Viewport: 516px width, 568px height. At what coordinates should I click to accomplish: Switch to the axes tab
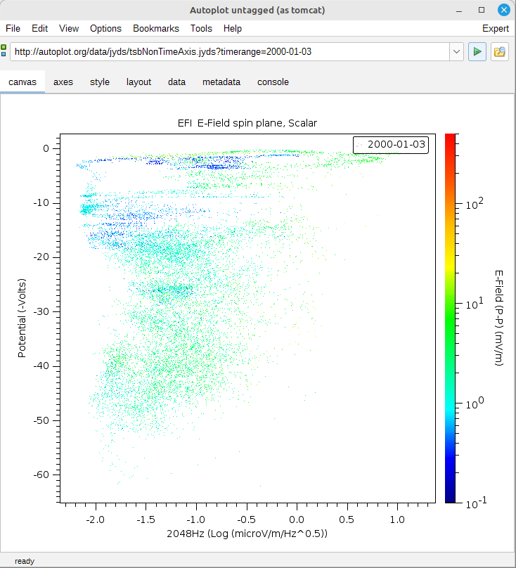coord(63,82)
